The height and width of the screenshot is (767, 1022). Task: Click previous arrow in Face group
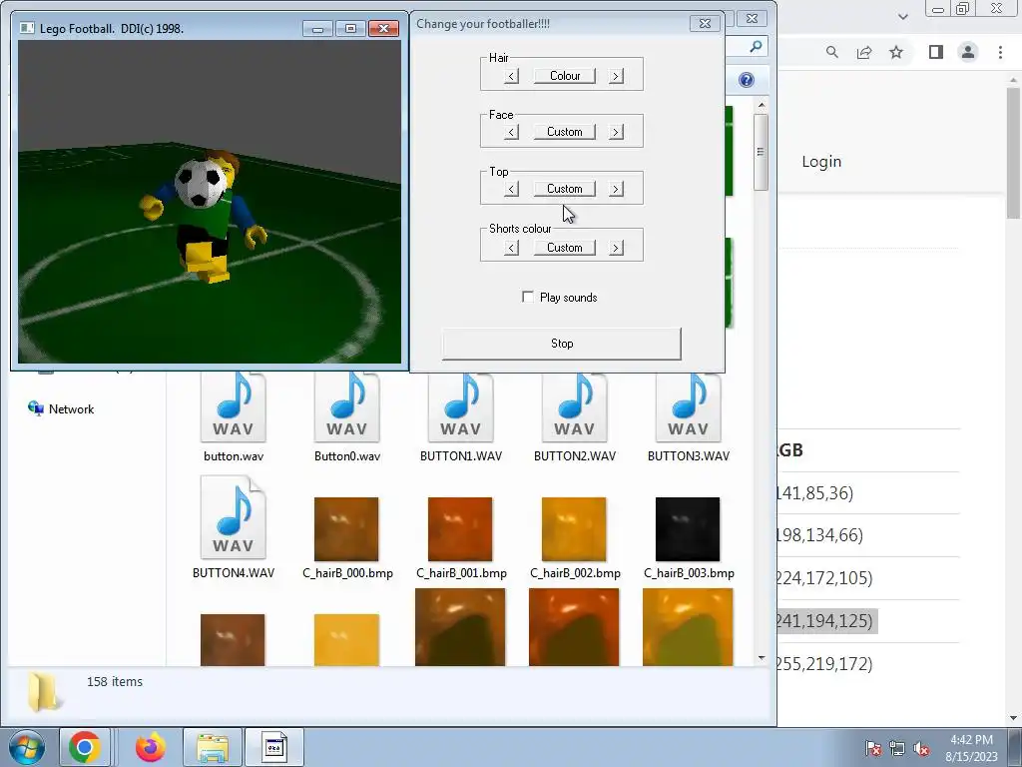512,133
